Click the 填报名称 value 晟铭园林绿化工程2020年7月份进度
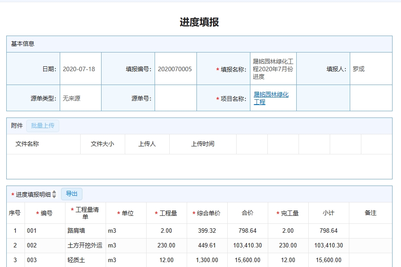 tap(273, 69)
